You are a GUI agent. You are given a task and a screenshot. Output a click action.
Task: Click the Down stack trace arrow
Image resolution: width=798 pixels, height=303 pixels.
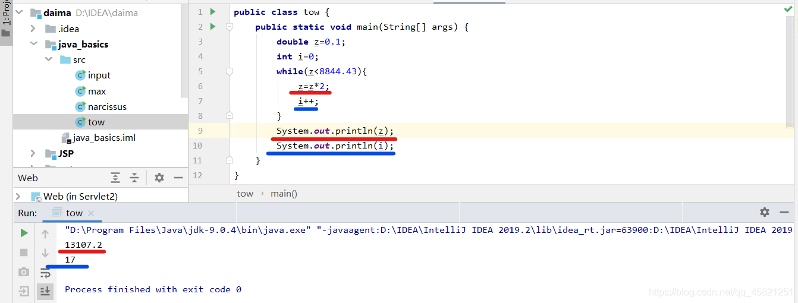45,254
